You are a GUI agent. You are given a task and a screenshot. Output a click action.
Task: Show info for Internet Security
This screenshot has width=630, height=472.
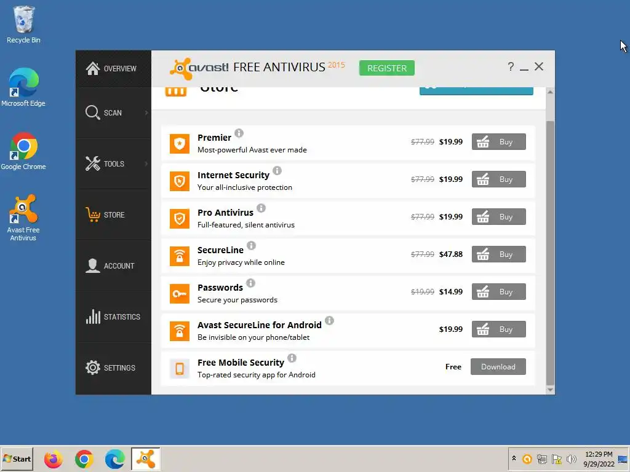[277, 171]
